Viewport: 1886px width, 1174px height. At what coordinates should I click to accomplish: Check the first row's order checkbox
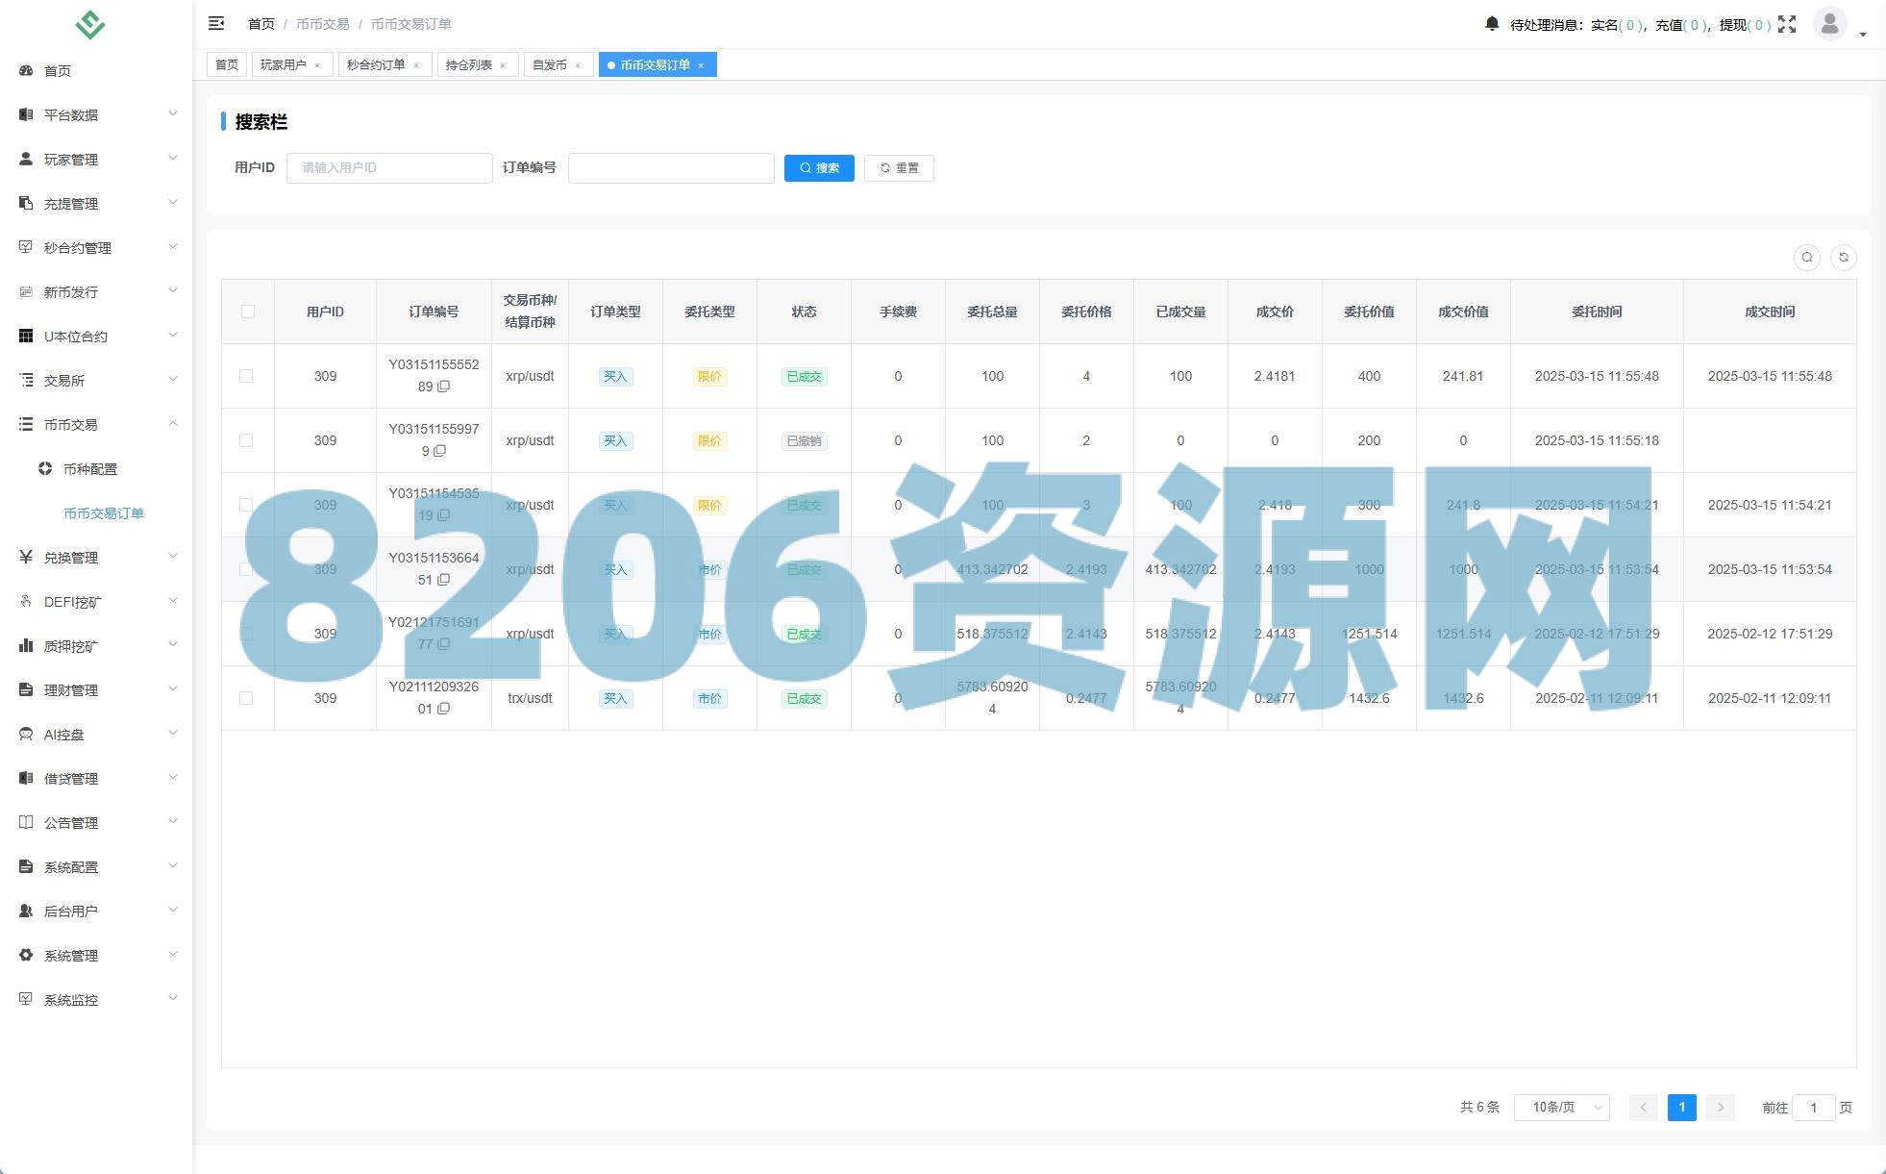246,376
